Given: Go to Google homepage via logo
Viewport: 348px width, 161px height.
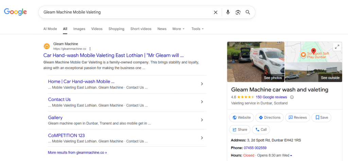Looking at the screenshot, I should (x=15, y=12).
